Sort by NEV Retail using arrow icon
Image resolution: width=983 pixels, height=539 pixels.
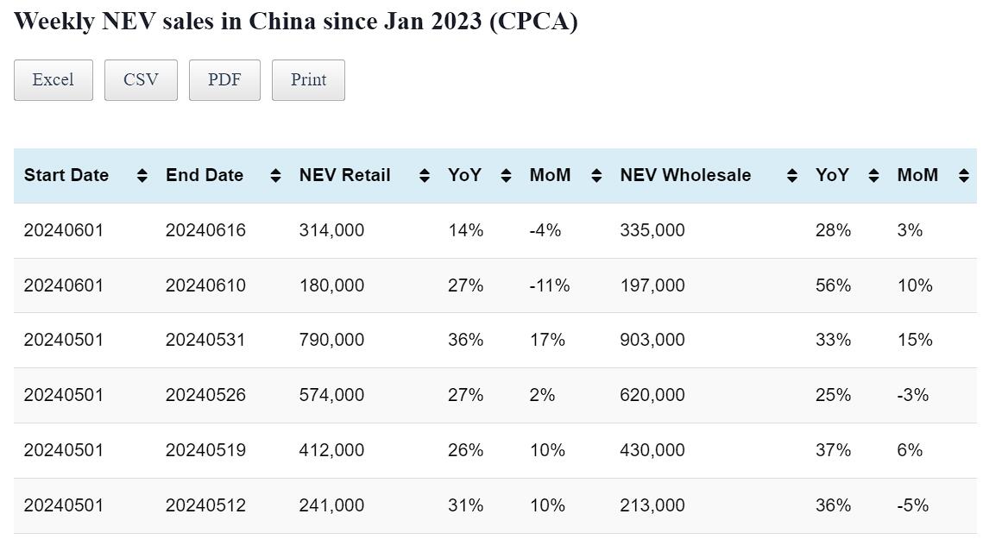pyautogui.click(x=425, y=176)
